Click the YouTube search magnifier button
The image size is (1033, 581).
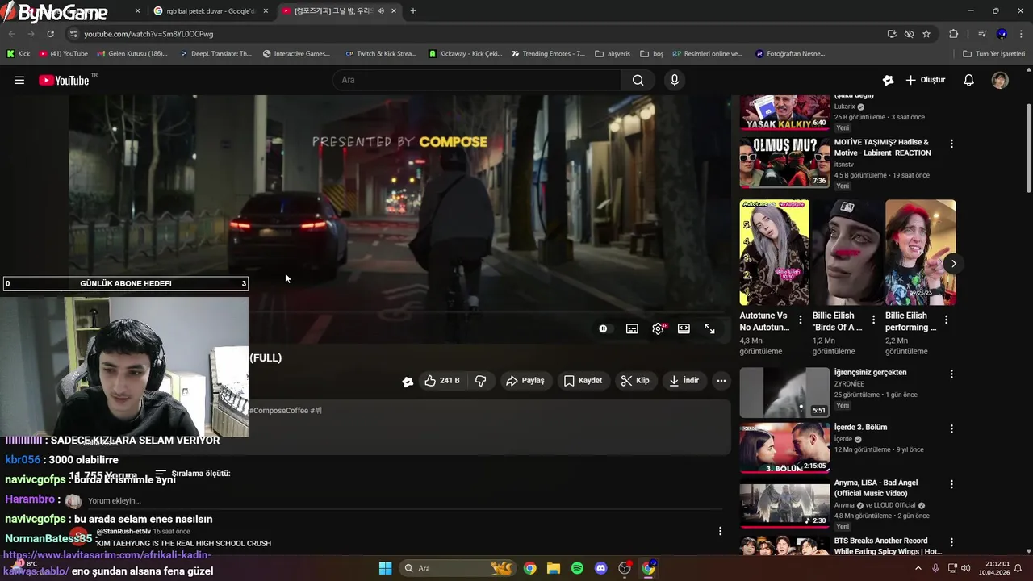pyautogui.click(x=638, y=80)
